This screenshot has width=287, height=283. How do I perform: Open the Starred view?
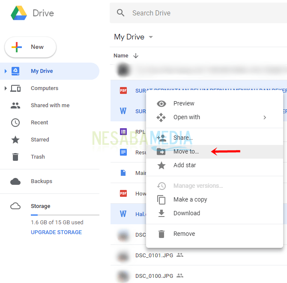click(50, 140)
